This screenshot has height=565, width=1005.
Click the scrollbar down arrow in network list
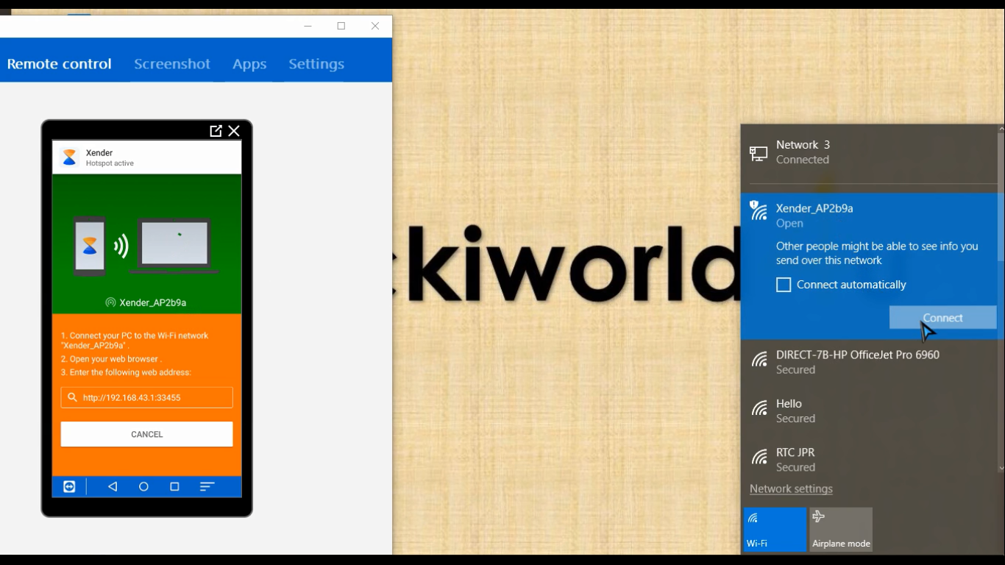click(1001, 468)
